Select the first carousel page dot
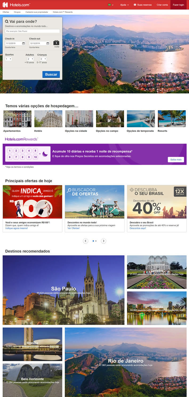Viewport: 189px width, 397px height. coord(93,241)
